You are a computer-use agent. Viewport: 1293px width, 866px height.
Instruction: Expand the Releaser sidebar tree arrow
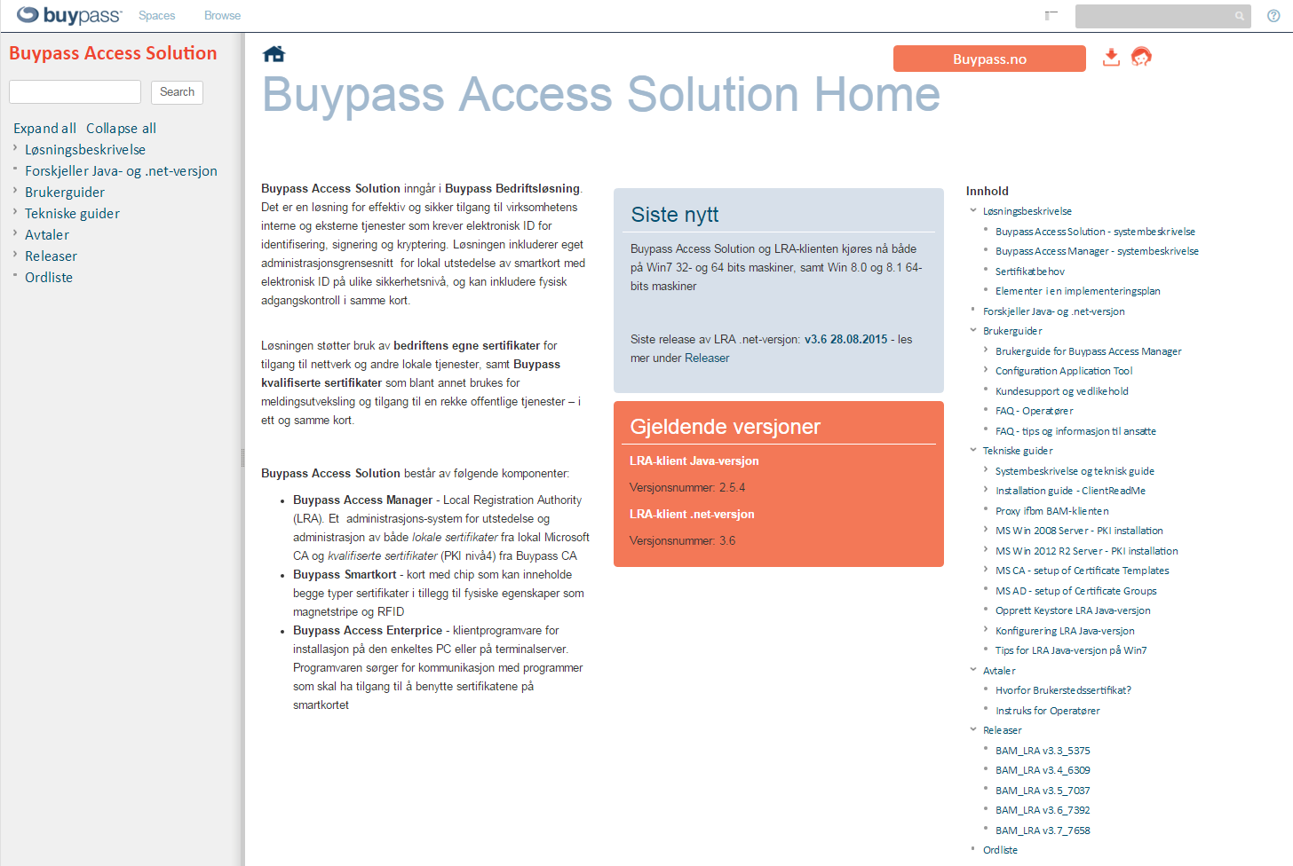15,255
